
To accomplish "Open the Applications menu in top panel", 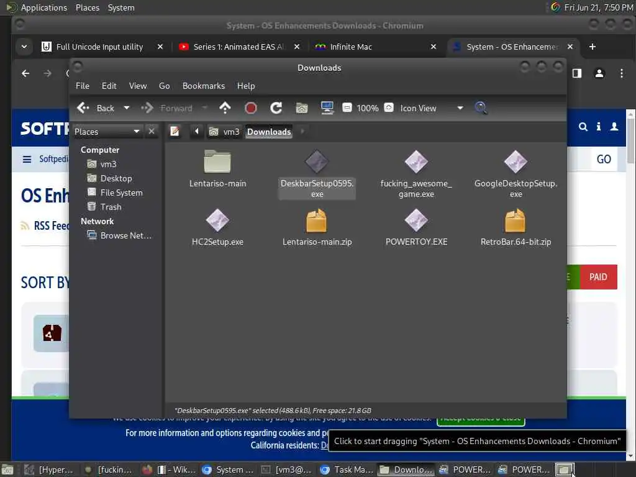I will (44, 7).
